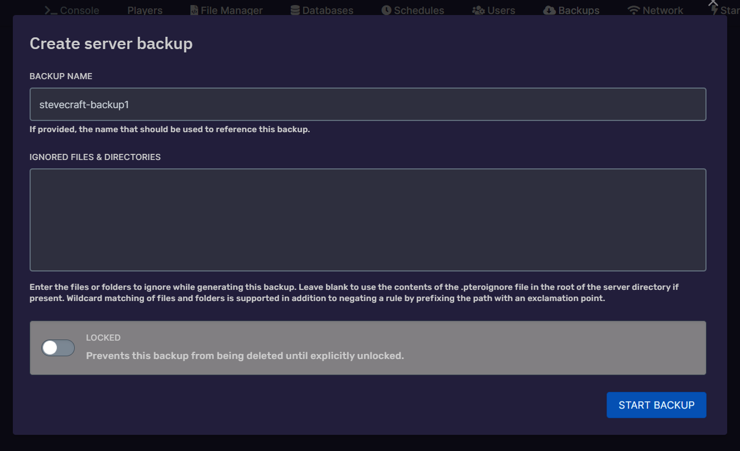Open the File Manager file icon
The image size is (740, 451).
tap(194, 9)
